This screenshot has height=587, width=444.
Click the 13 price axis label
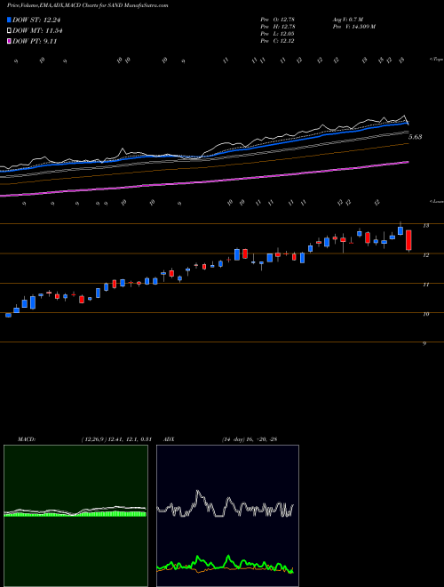coord(425,226)
